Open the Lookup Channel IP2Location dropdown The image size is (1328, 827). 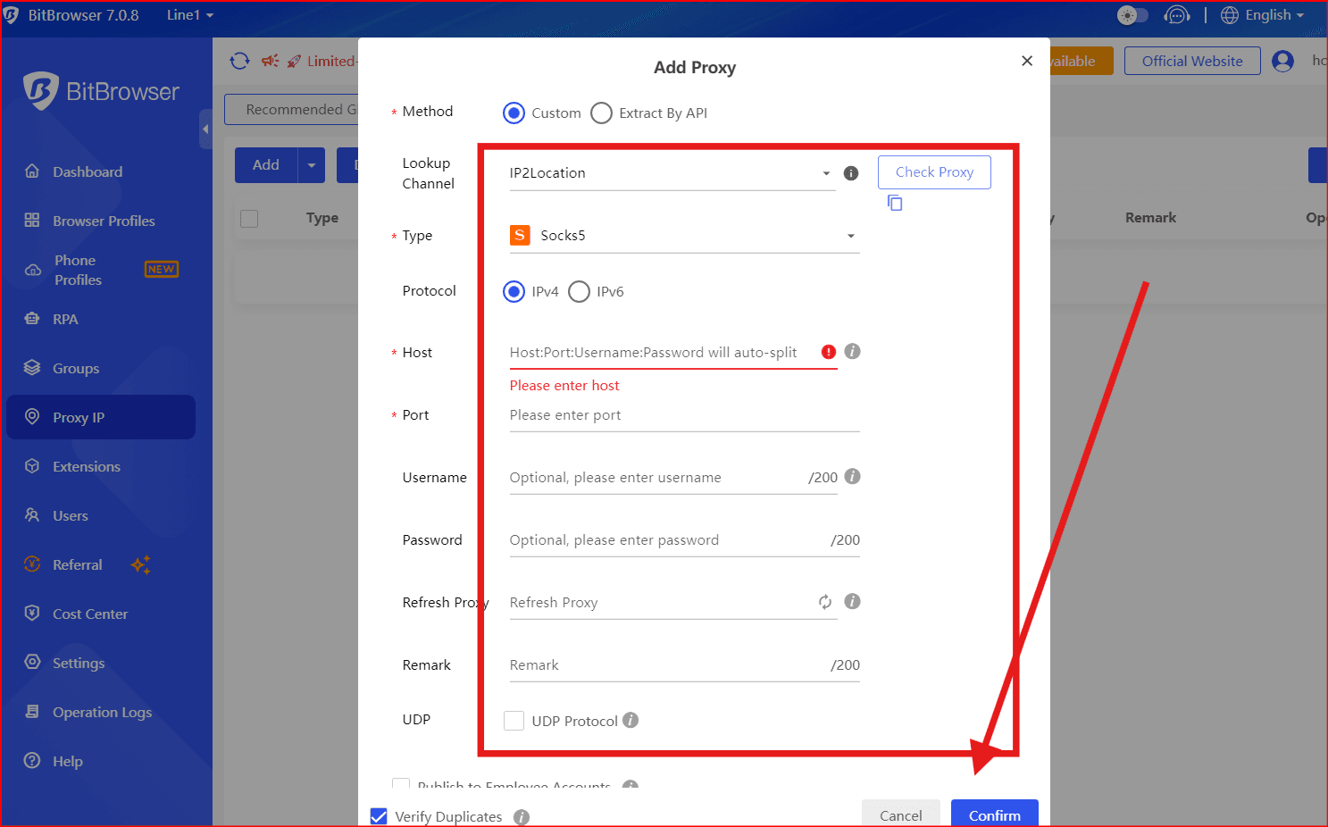click(670, 173)
